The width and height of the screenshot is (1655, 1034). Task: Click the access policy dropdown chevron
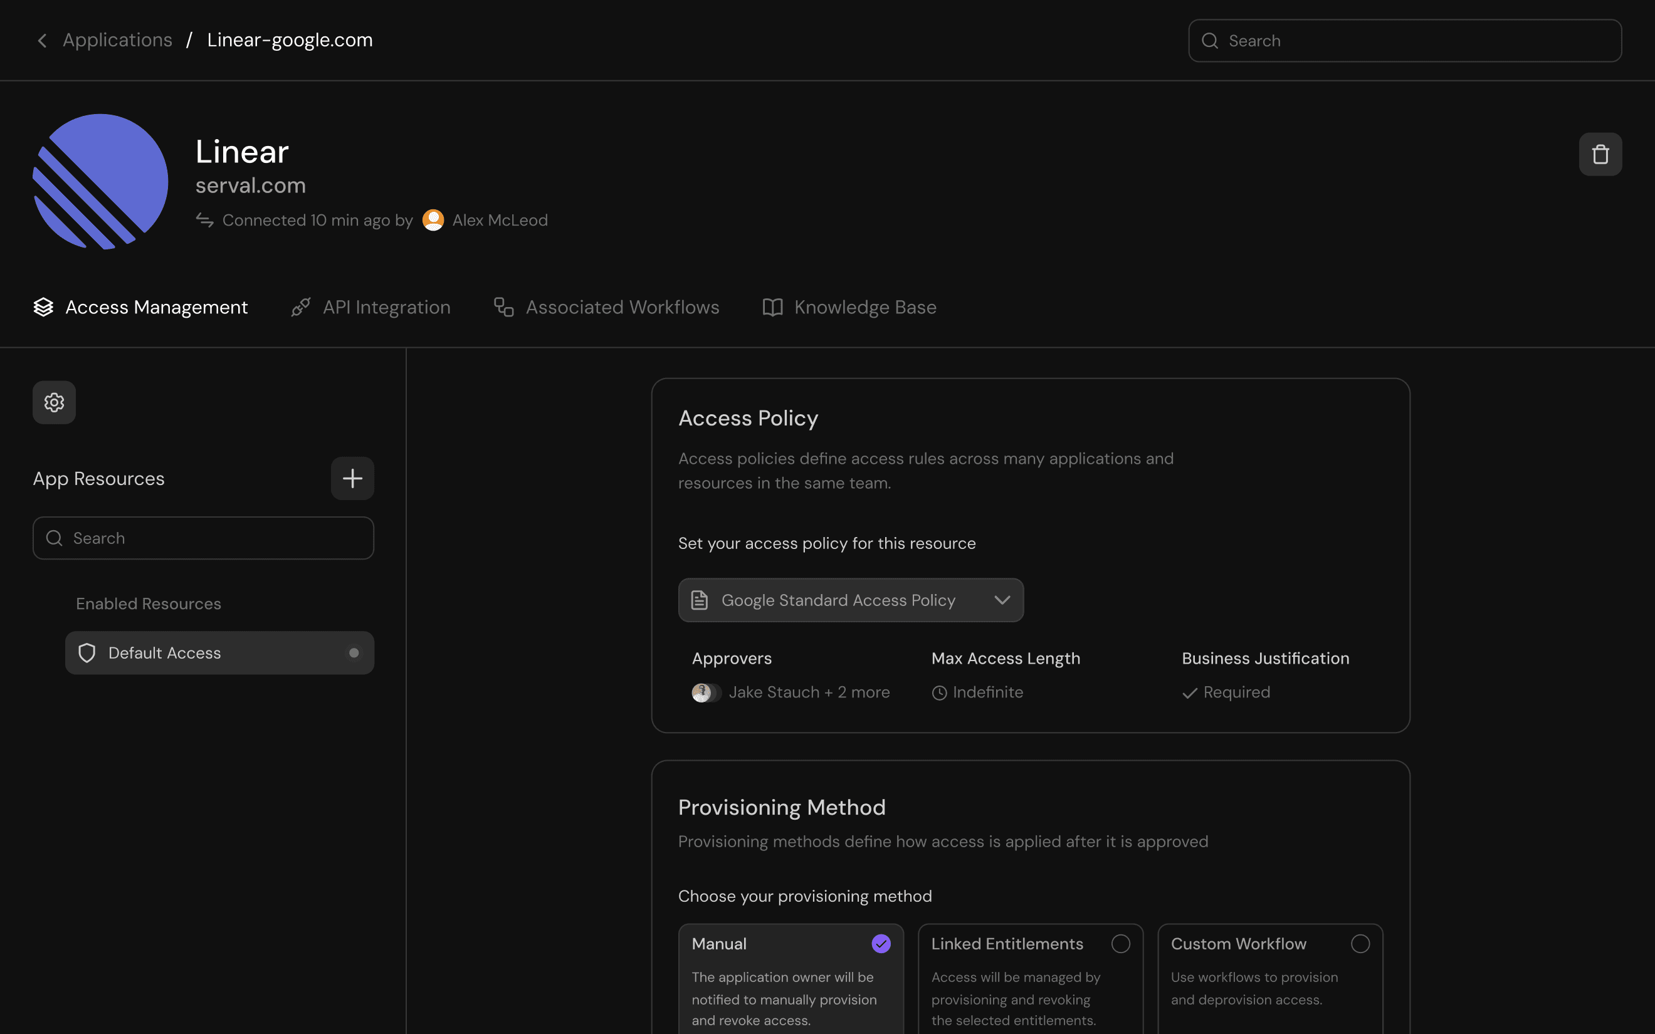tap(1002, 600)
